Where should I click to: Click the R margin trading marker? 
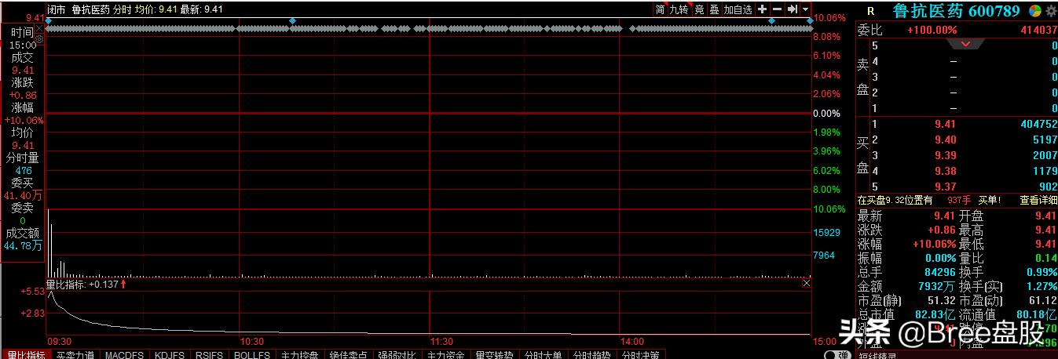point(870,11)
